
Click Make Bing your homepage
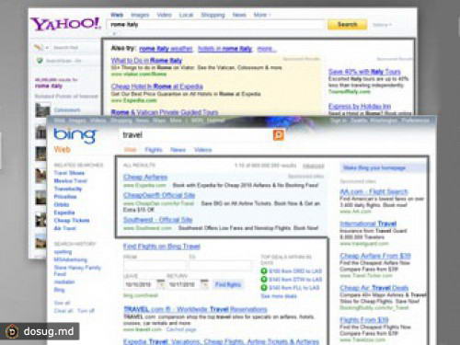click(x=374, y=167)
